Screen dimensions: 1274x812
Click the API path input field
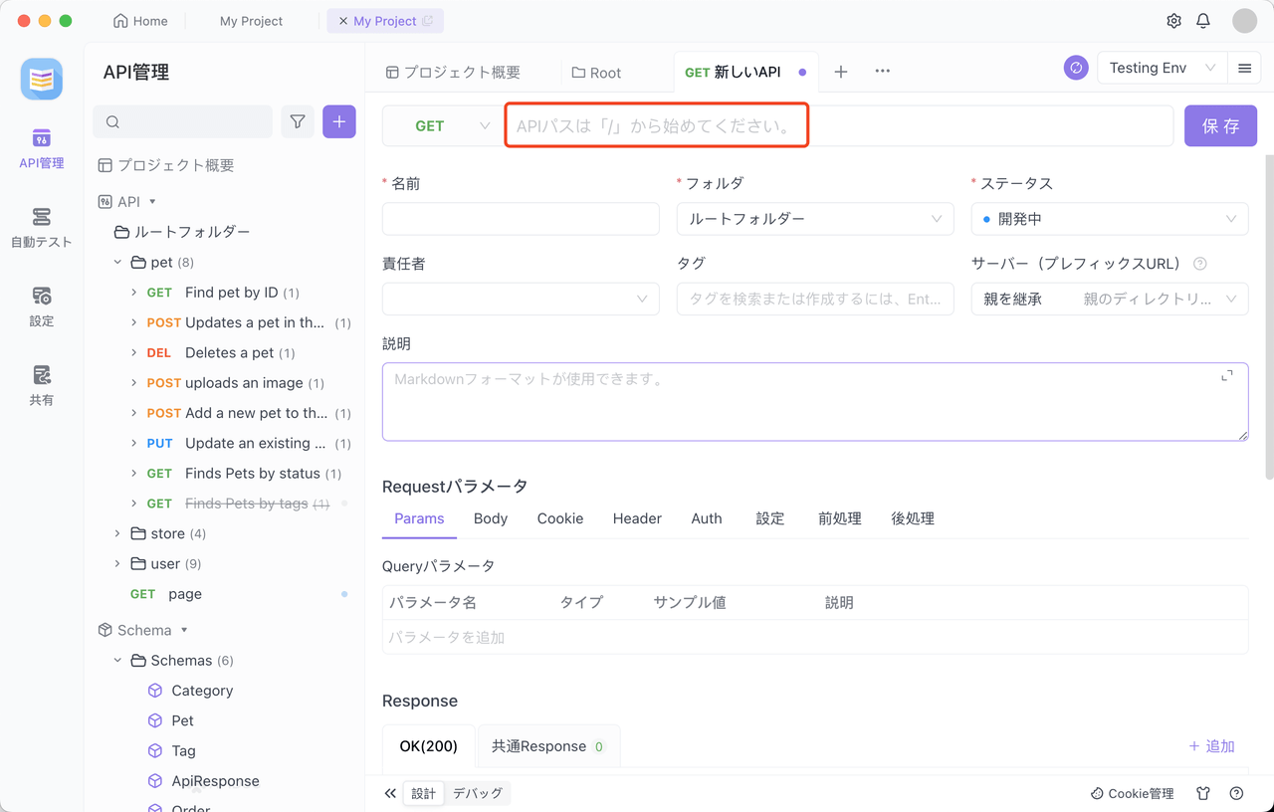click(840, 126)
